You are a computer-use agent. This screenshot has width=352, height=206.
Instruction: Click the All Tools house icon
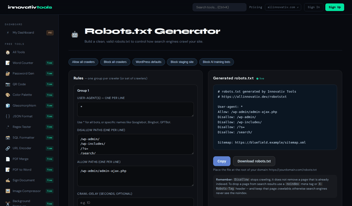pos(8,52)
